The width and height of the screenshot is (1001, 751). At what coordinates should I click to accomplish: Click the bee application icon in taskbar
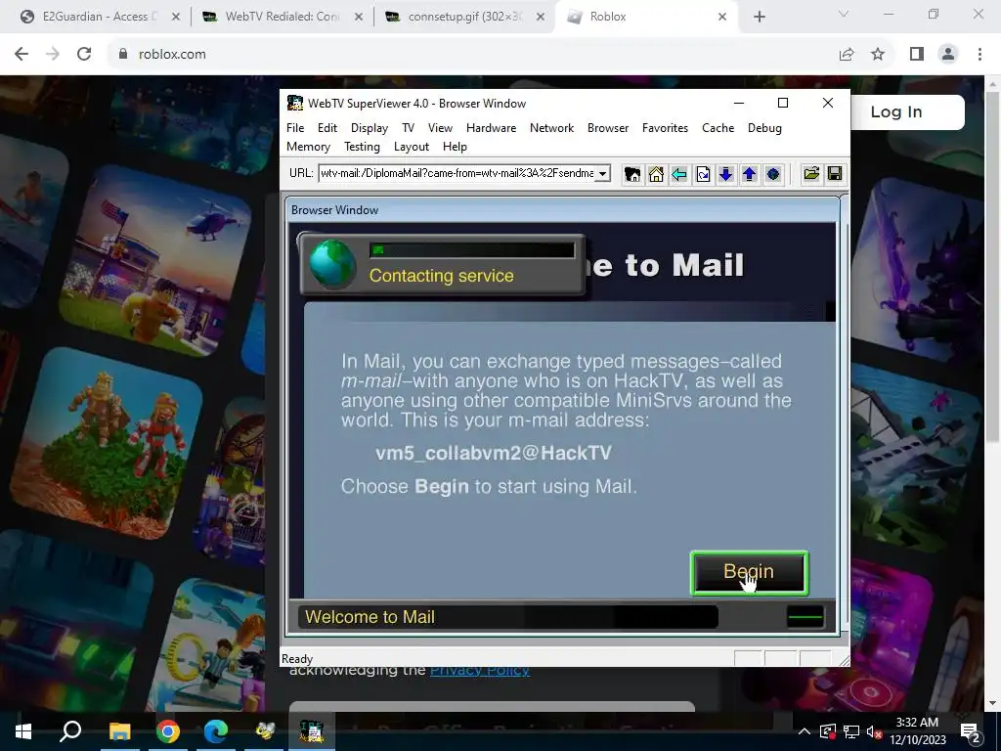[x=264, y=731]
